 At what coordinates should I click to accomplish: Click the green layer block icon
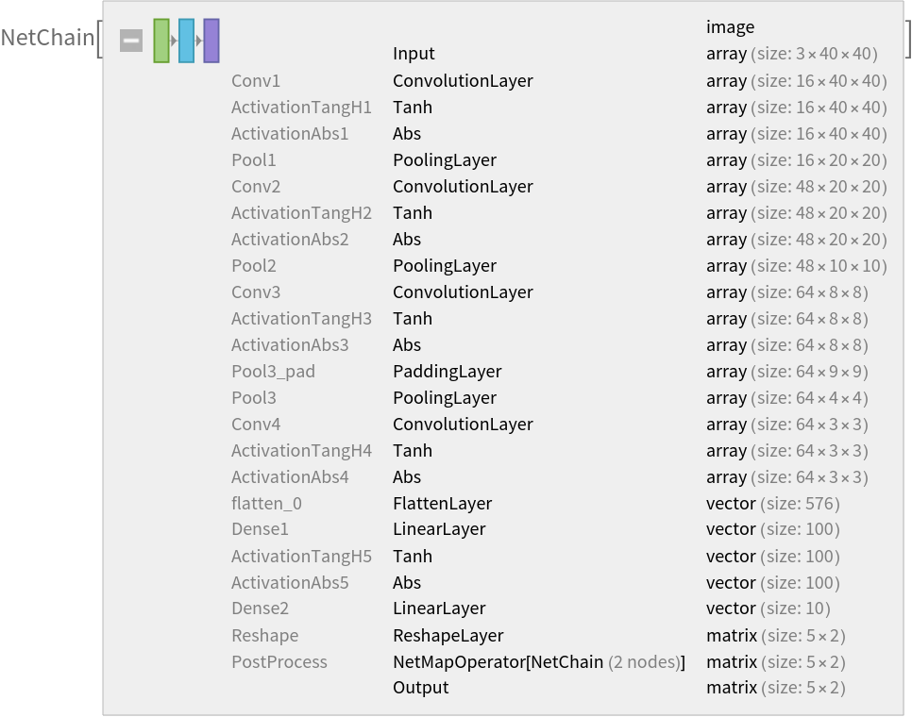tap(161, 41)
